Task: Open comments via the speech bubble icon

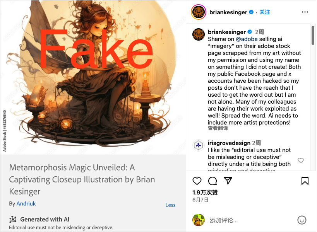Action: click(212, 181)
